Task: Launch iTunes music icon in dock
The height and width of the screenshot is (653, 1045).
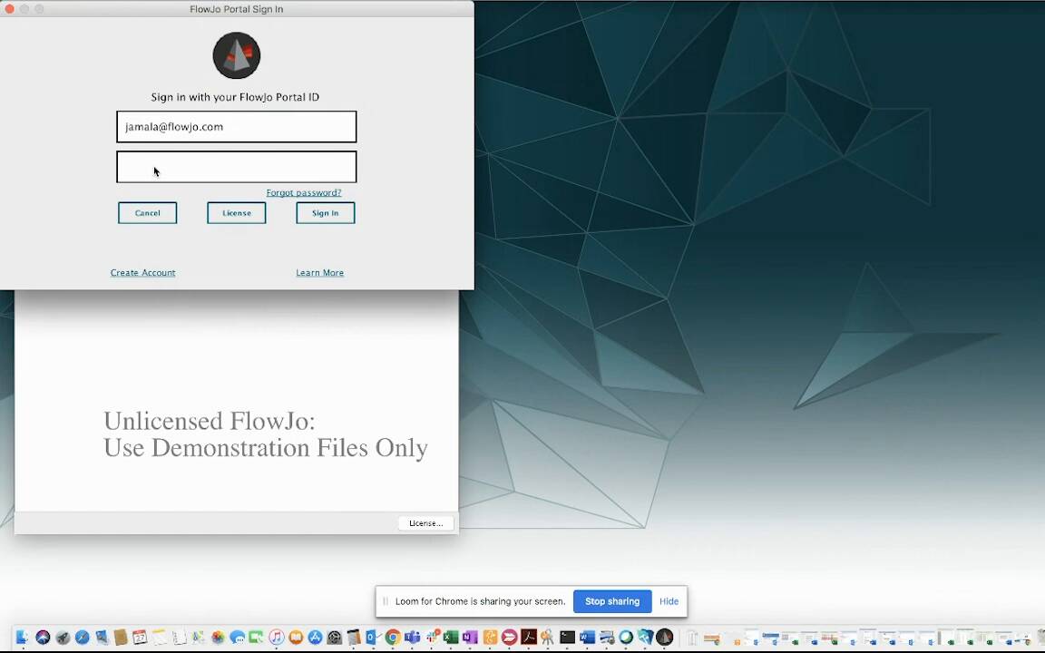Action: coord(277,637)
